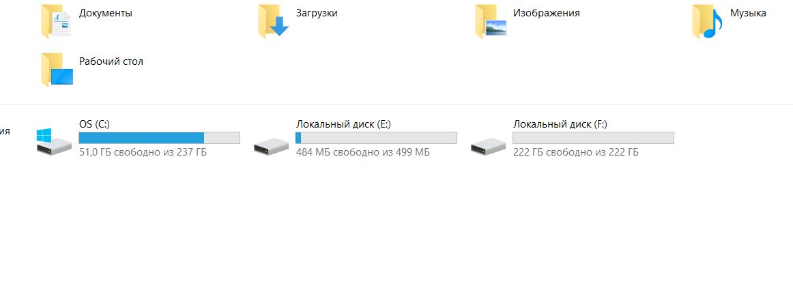This screenshot has width=793, height=303.
Task: Click the Изображения folder icon
Action: click(x=491, y=20)
